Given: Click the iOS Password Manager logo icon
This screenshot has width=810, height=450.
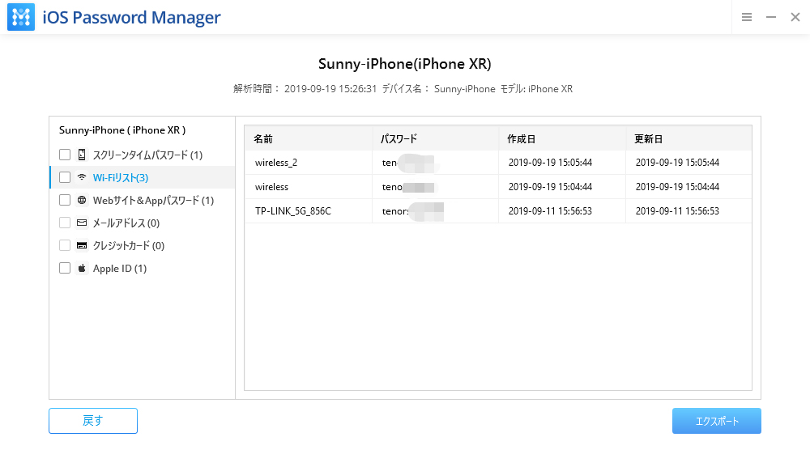Looking at the screenshot, I should 21,18.
